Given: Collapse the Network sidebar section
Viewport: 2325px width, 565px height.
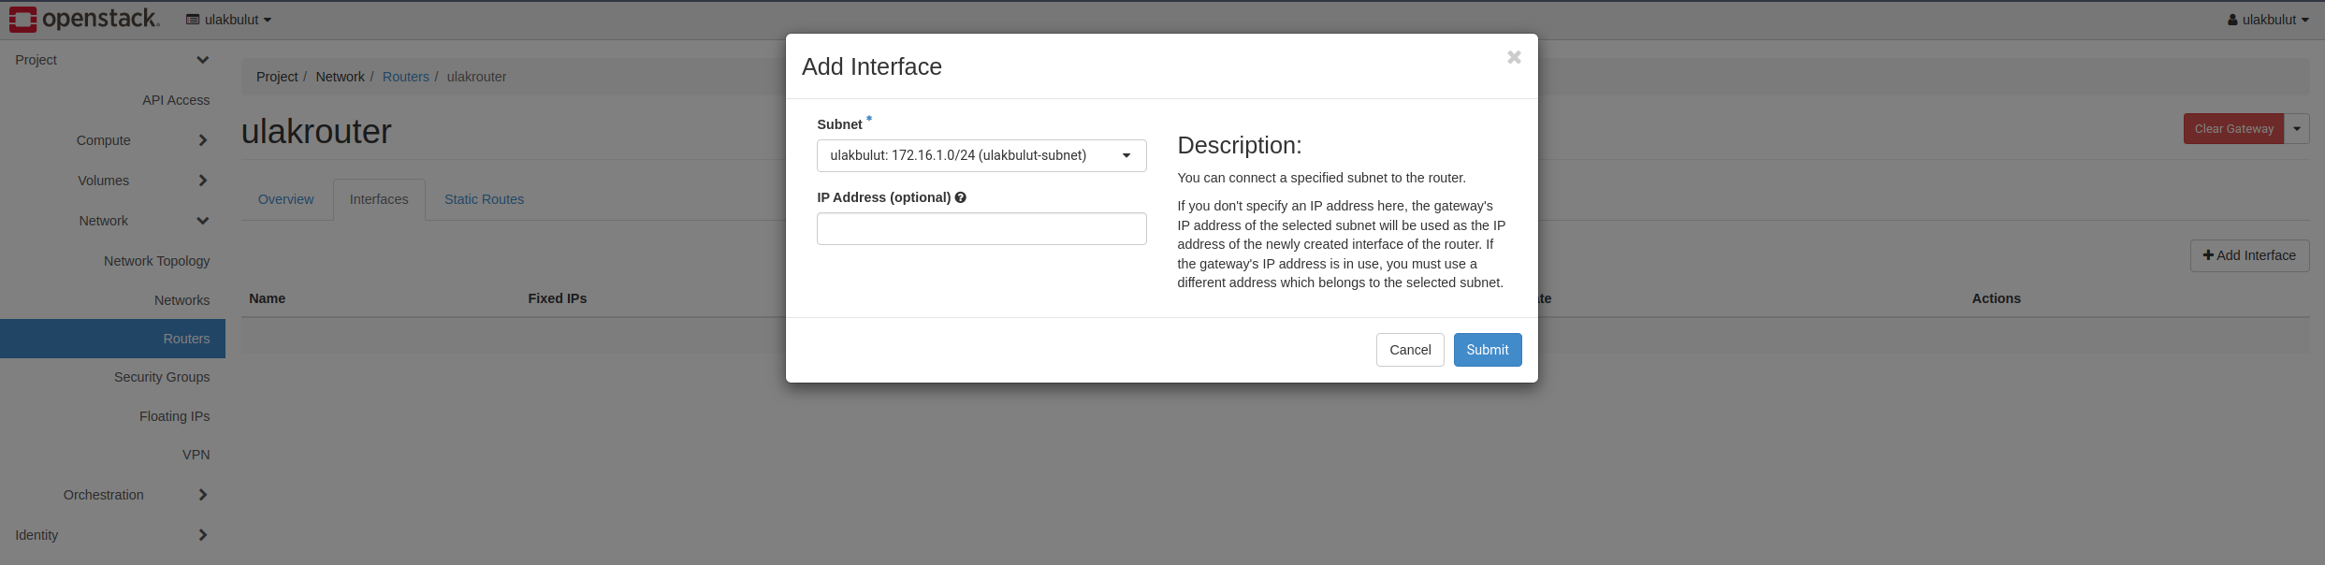Looking at the screenshot, I should coord(112,221).
